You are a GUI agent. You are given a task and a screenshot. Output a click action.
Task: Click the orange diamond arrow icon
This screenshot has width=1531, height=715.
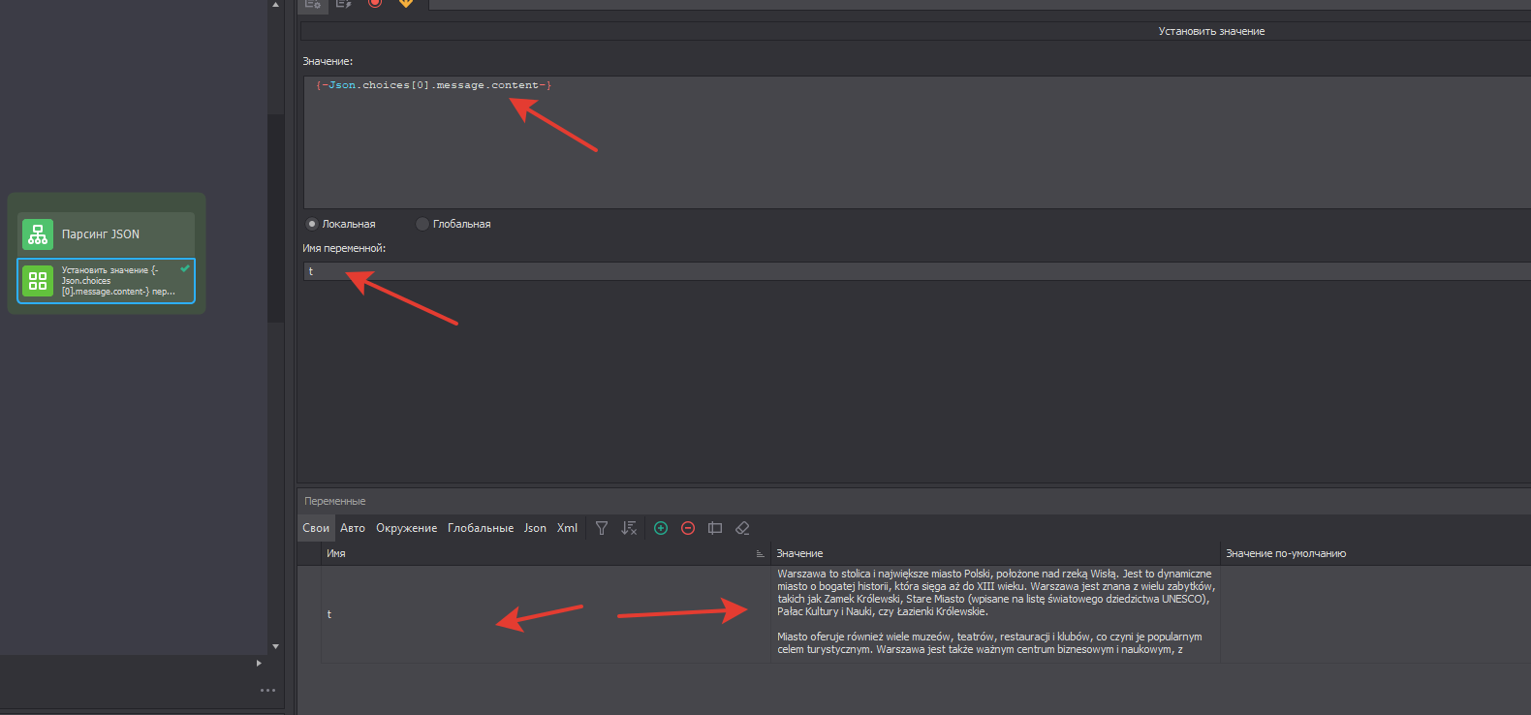coord(406,3)
